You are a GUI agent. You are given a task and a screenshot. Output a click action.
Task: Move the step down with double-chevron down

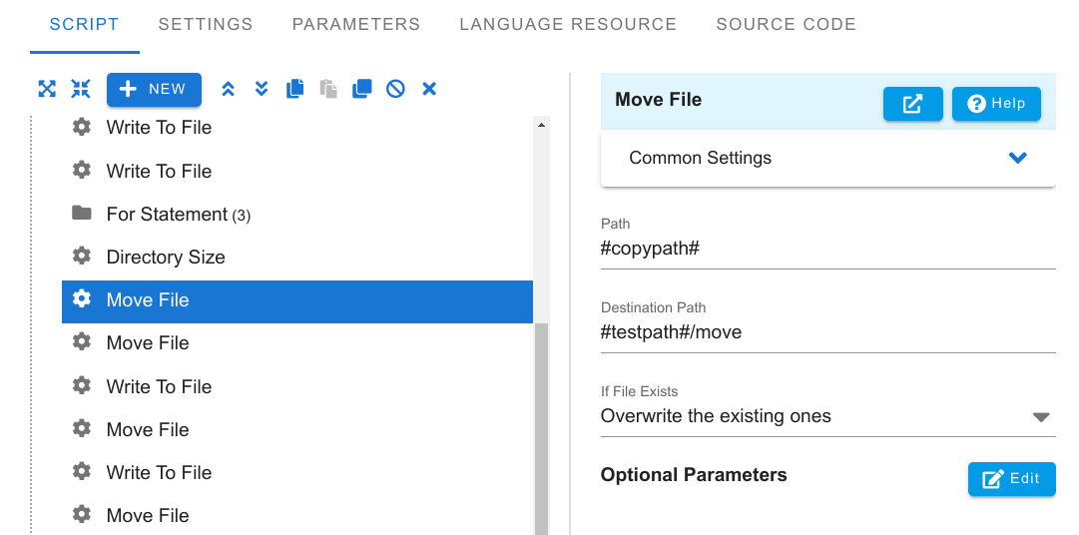pos(262,89)
